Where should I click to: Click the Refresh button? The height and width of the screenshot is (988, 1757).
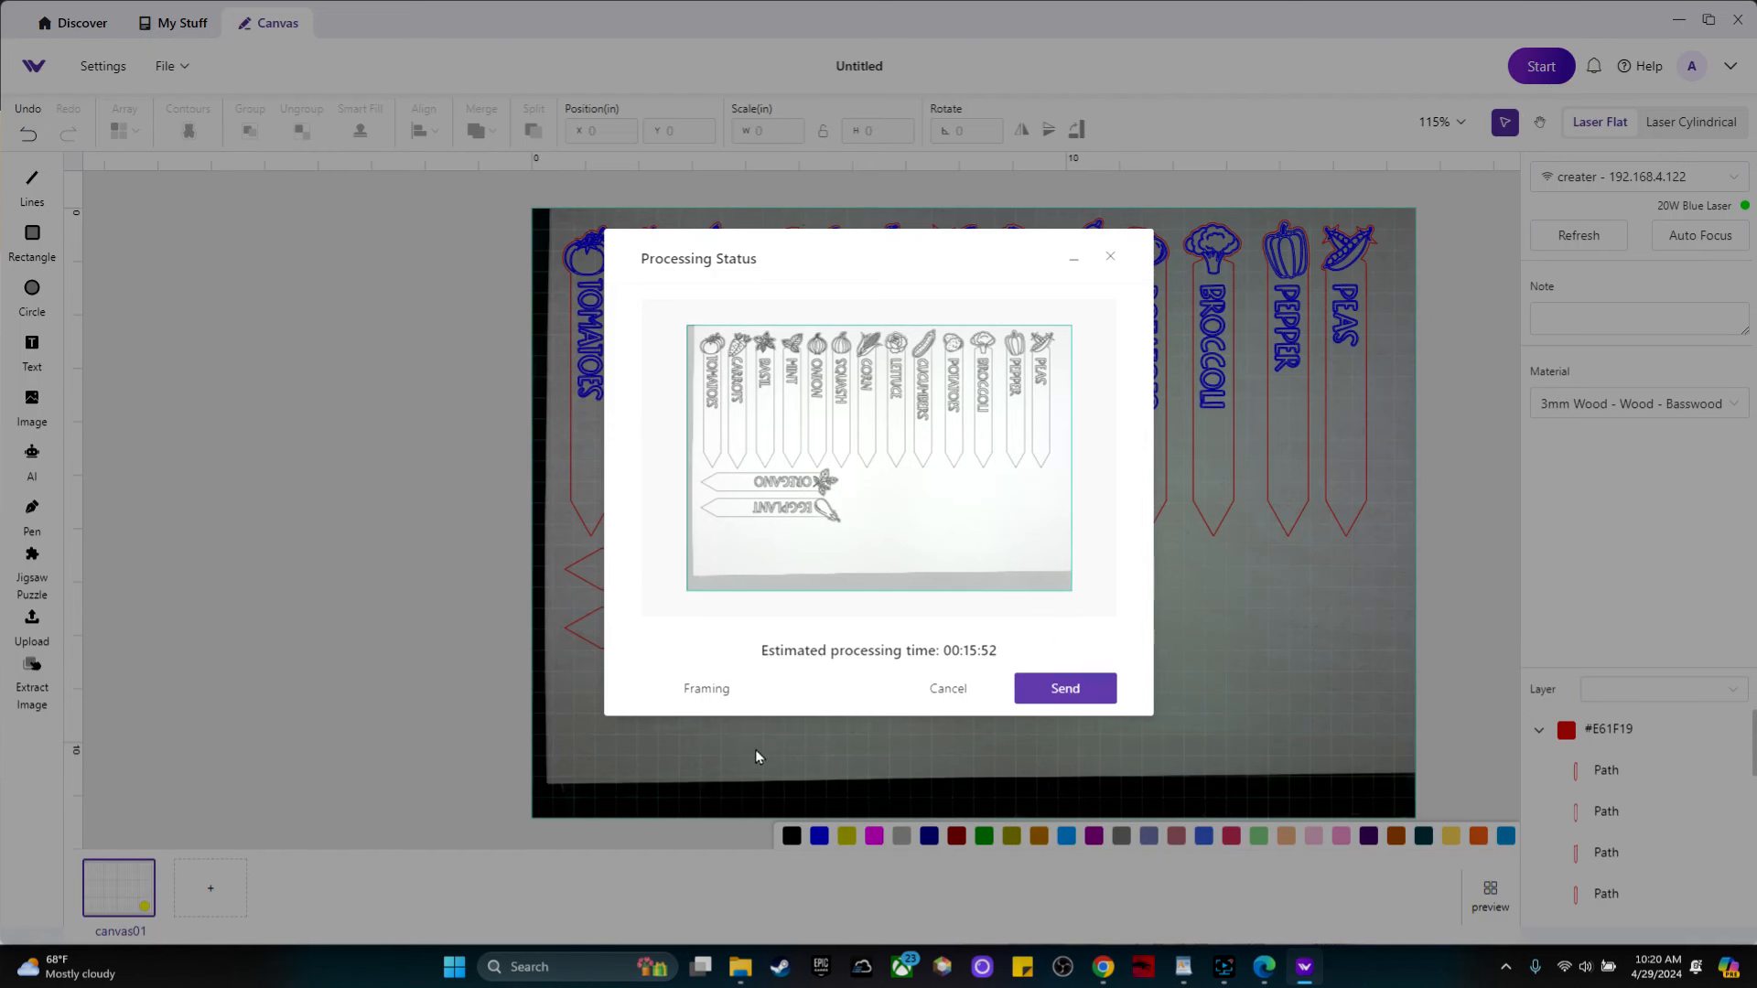click(x=1579, y=235)
